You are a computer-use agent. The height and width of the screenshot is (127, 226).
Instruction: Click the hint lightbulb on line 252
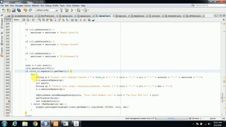(9, 101)
